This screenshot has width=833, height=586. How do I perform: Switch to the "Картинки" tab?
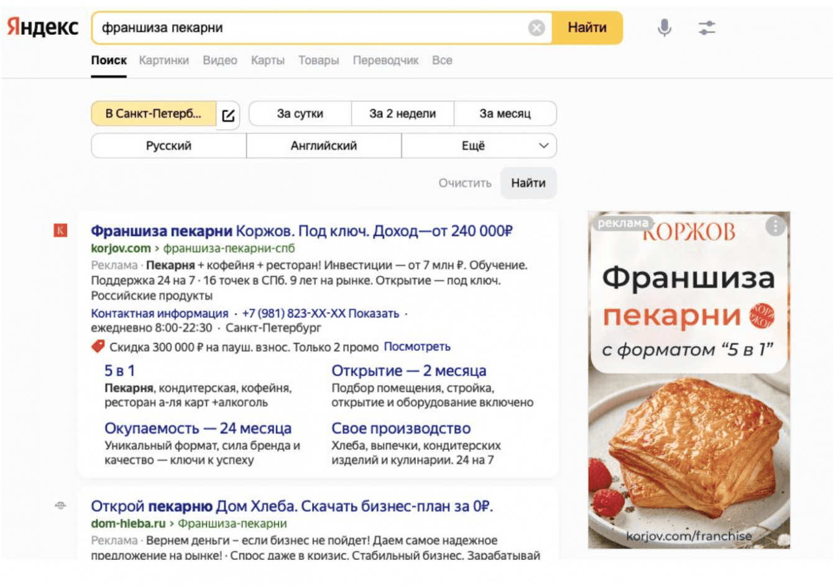pos(163,60)
